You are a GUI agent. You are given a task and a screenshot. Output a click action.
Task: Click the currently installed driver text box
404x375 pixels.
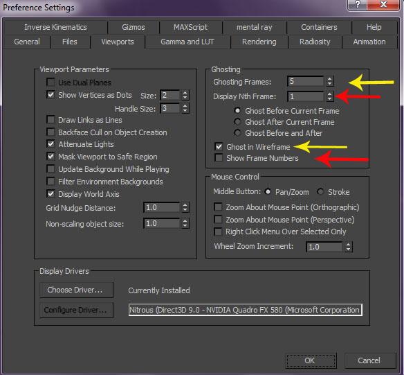pos(246,310)
